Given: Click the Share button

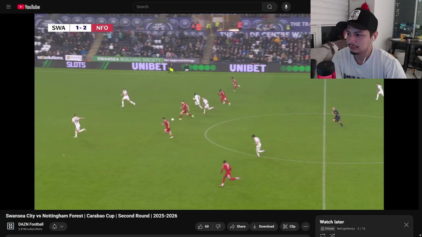Looking at the screenshot, I should [x=238, y=226].
